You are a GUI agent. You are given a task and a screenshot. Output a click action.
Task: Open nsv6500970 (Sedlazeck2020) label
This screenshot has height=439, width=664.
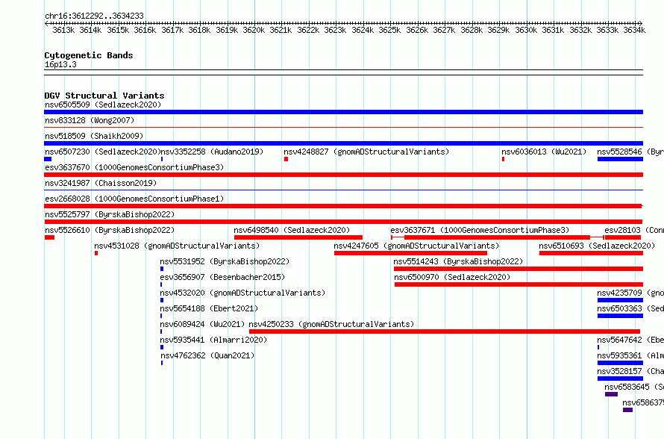pos(452,277)
